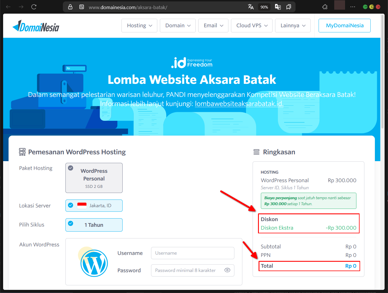The height and width of the screenshot is (293, 388).
Task: Click the Biaya perpanjang renewal notice
Action: pos(308,201)
